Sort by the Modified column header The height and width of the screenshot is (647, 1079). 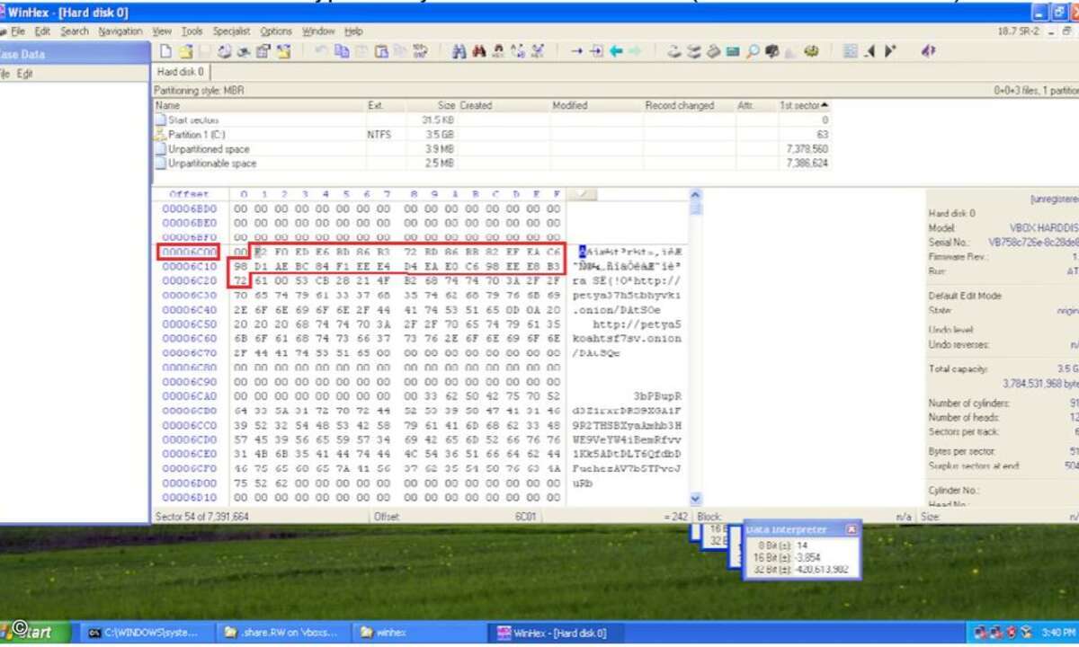tap(596, 105)
